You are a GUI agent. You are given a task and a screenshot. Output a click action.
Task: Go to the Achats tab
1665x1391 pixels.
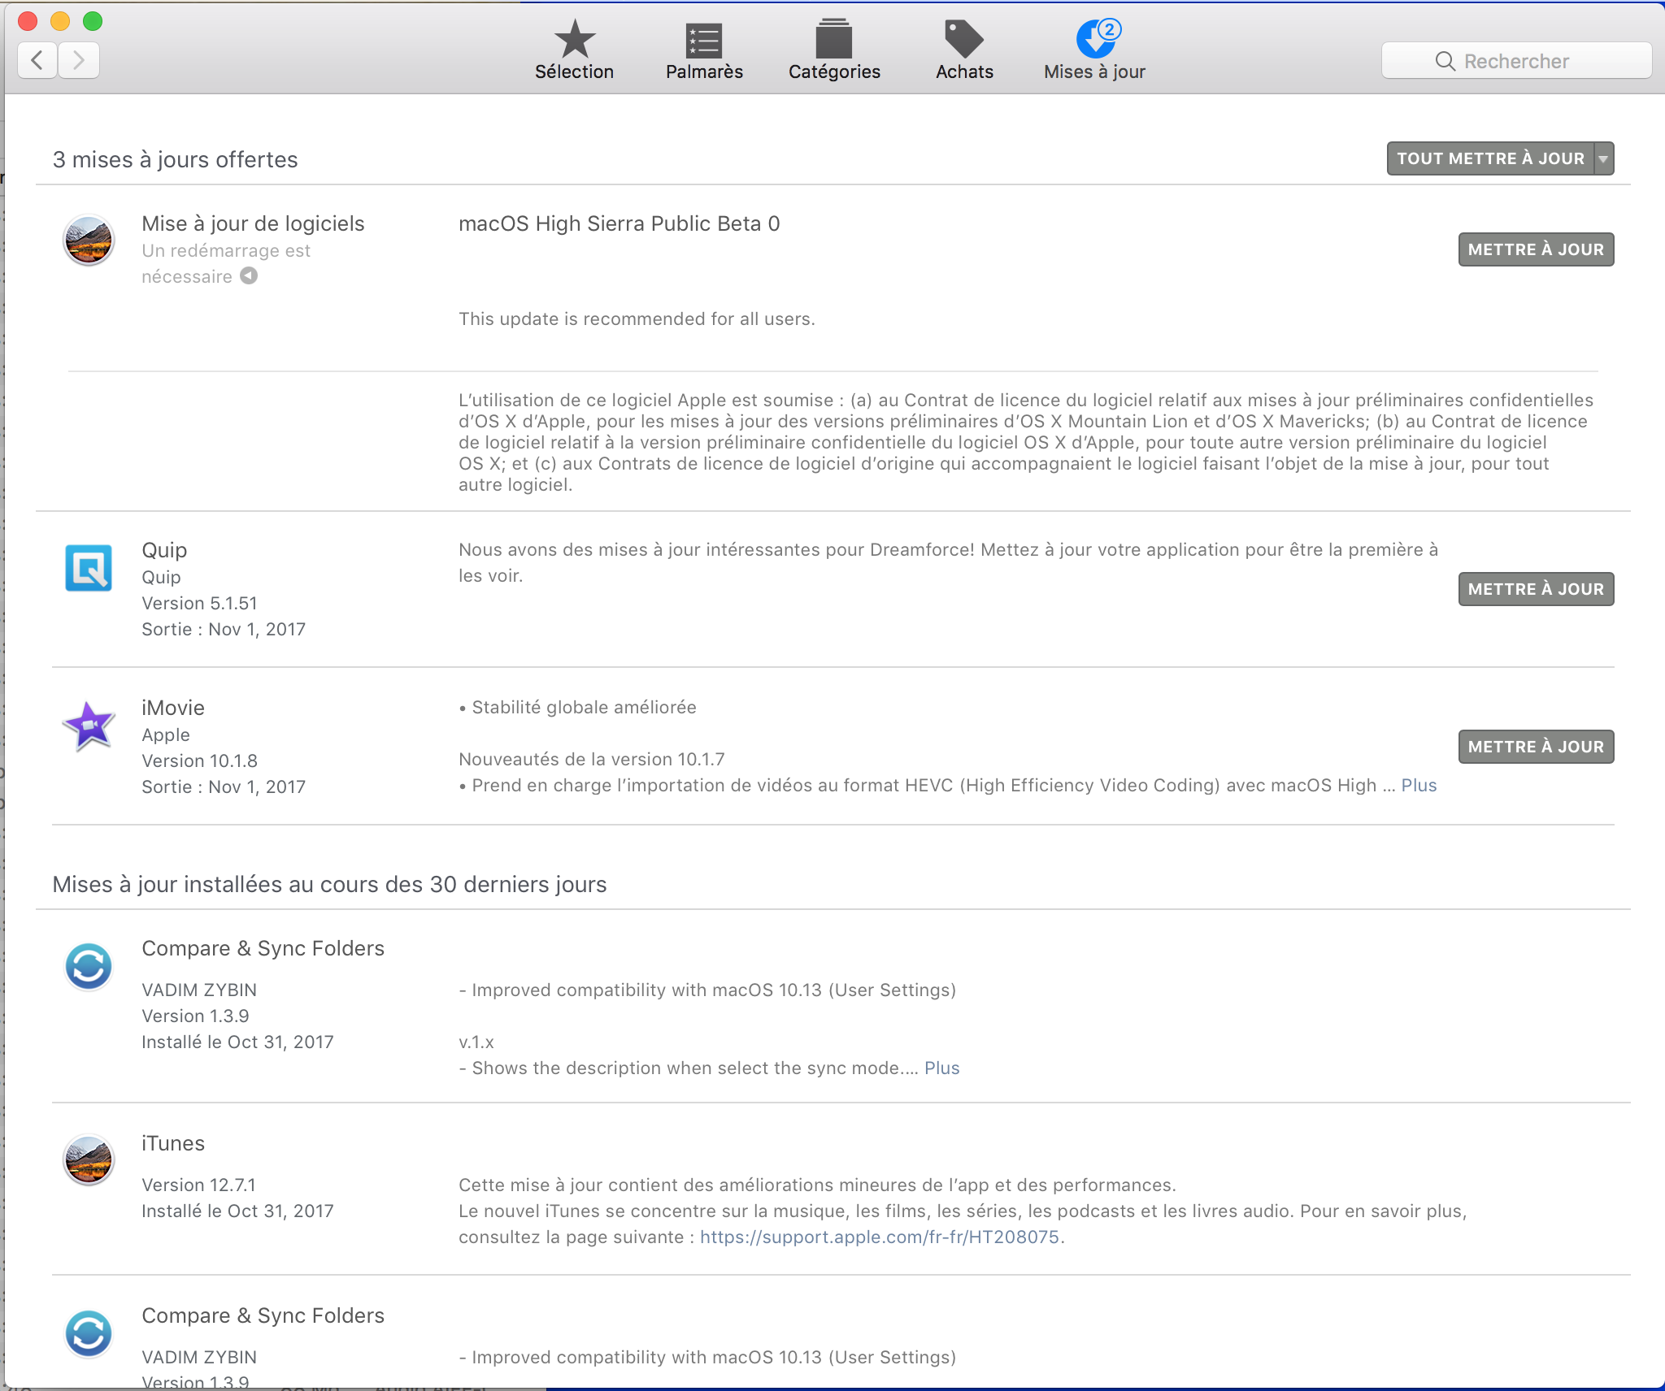pyautogui.click(x=964, y=50)
